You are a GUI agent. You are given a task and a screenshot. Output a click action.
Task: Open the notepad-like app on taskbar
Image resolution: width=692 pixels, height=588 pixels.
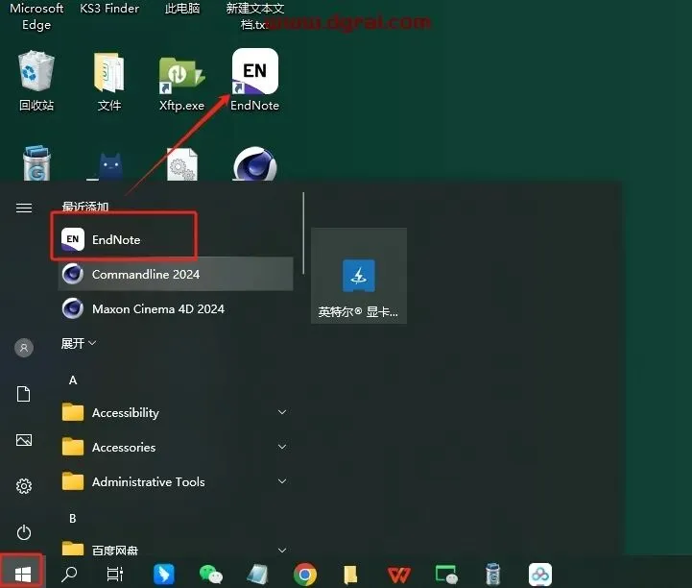257,574
